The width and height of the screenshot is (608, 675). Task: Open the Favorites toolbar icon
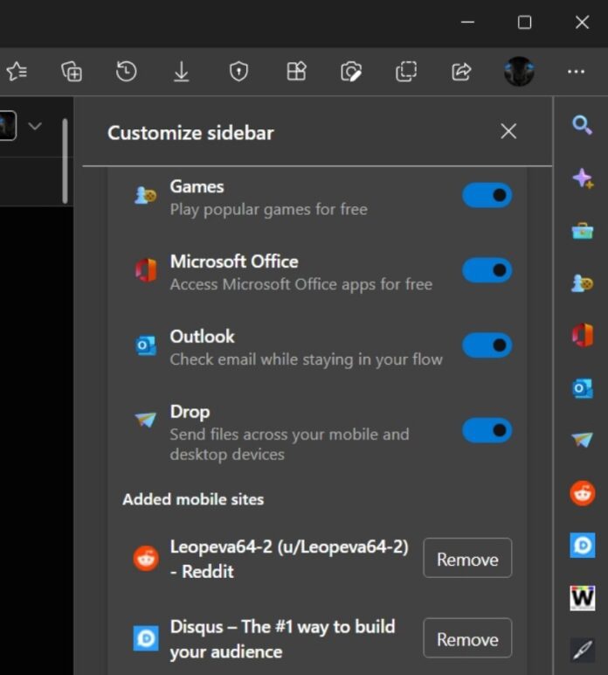point(17,72)
